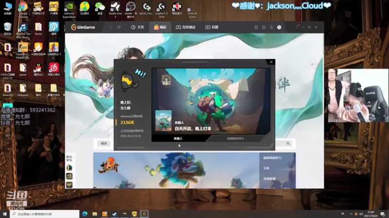This screenshot has height=218, width=389.
Task: Select 微信 WeChat desktop shortcut
Action: (x=100, y=8)
